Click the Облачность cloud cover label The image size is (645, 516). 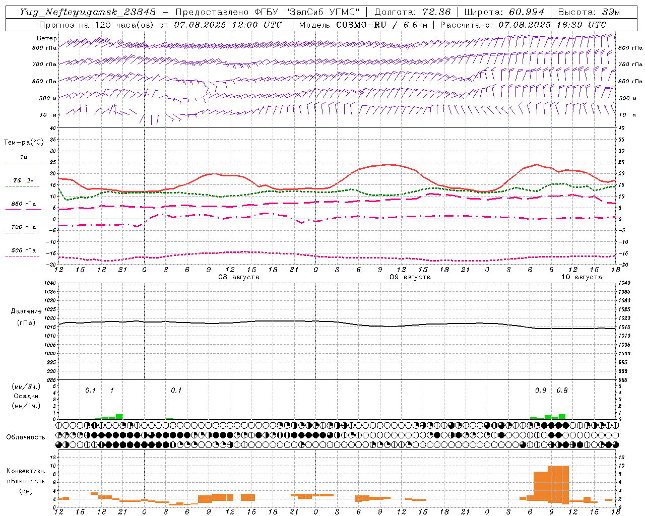pyautogui.click(x=26, y=437)
